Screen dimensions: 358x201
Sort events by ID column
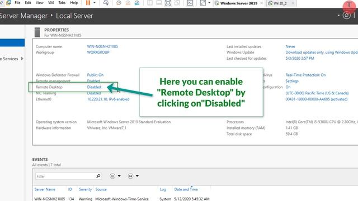pyautogui.click(x=70, y=189)
